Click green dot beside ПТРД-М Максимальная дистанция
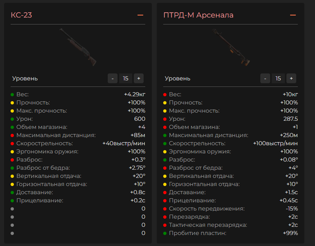Screen dimensions: 315x246 (x=165, y=135)
